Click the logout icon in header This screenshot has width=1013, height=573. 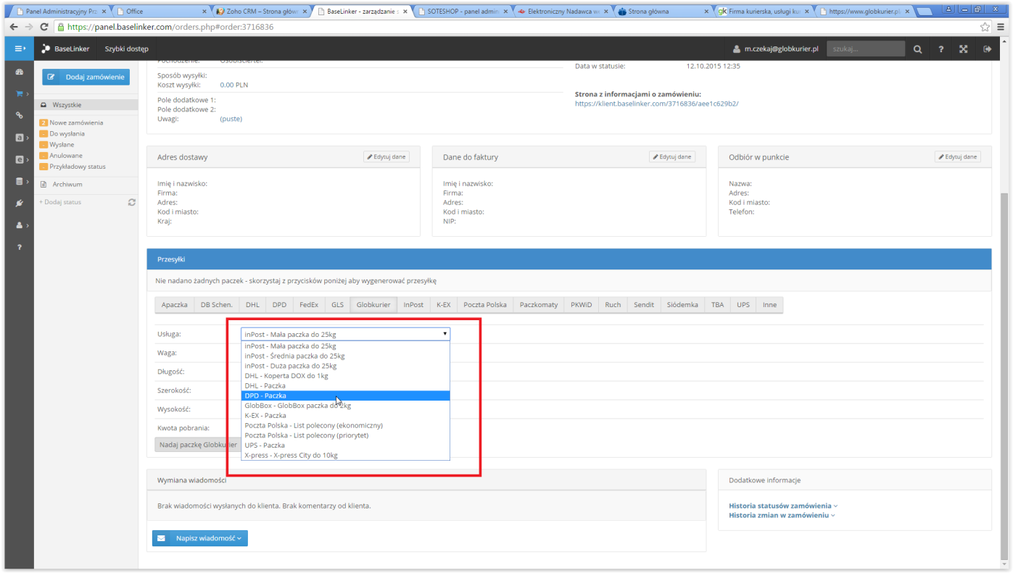987,49
